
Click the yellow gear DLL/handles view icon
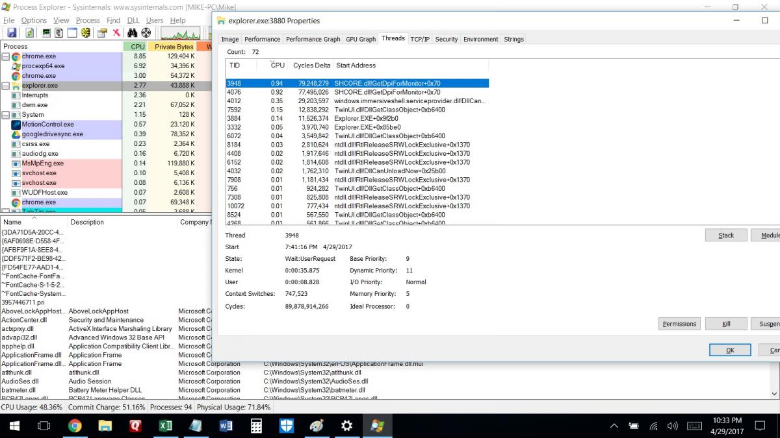click(85, 32)
